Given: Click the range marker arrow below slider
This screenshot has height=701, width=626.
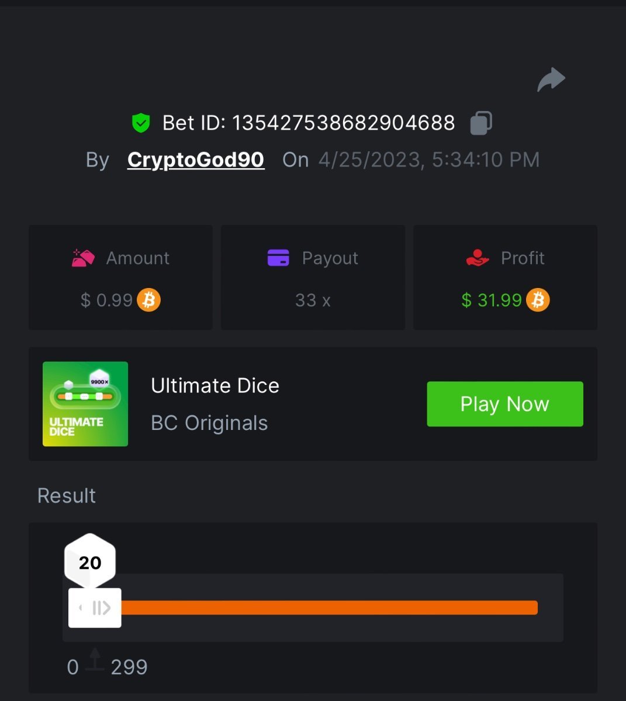Looking at the screenshot, I should point(95,660).
